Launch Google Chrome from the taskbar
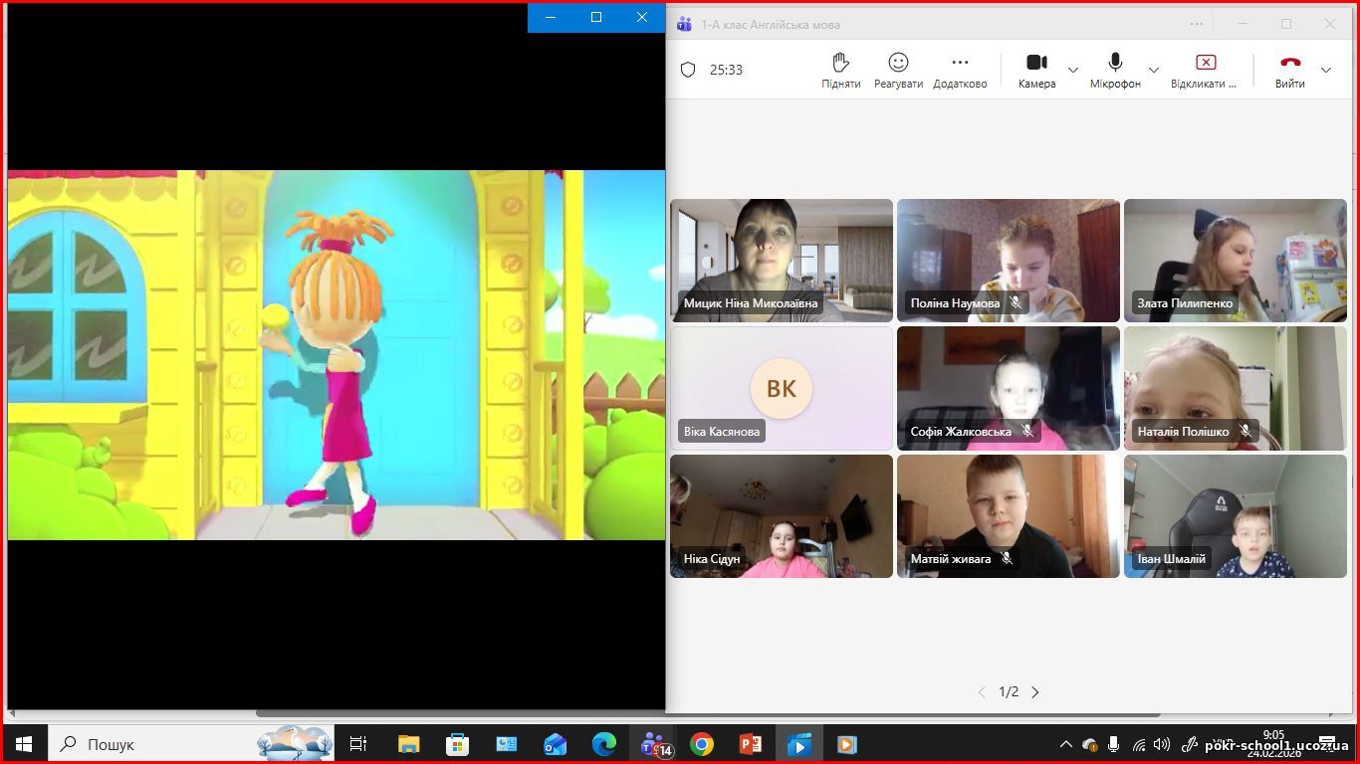The image size is (1360, 764). click(702, 744)
